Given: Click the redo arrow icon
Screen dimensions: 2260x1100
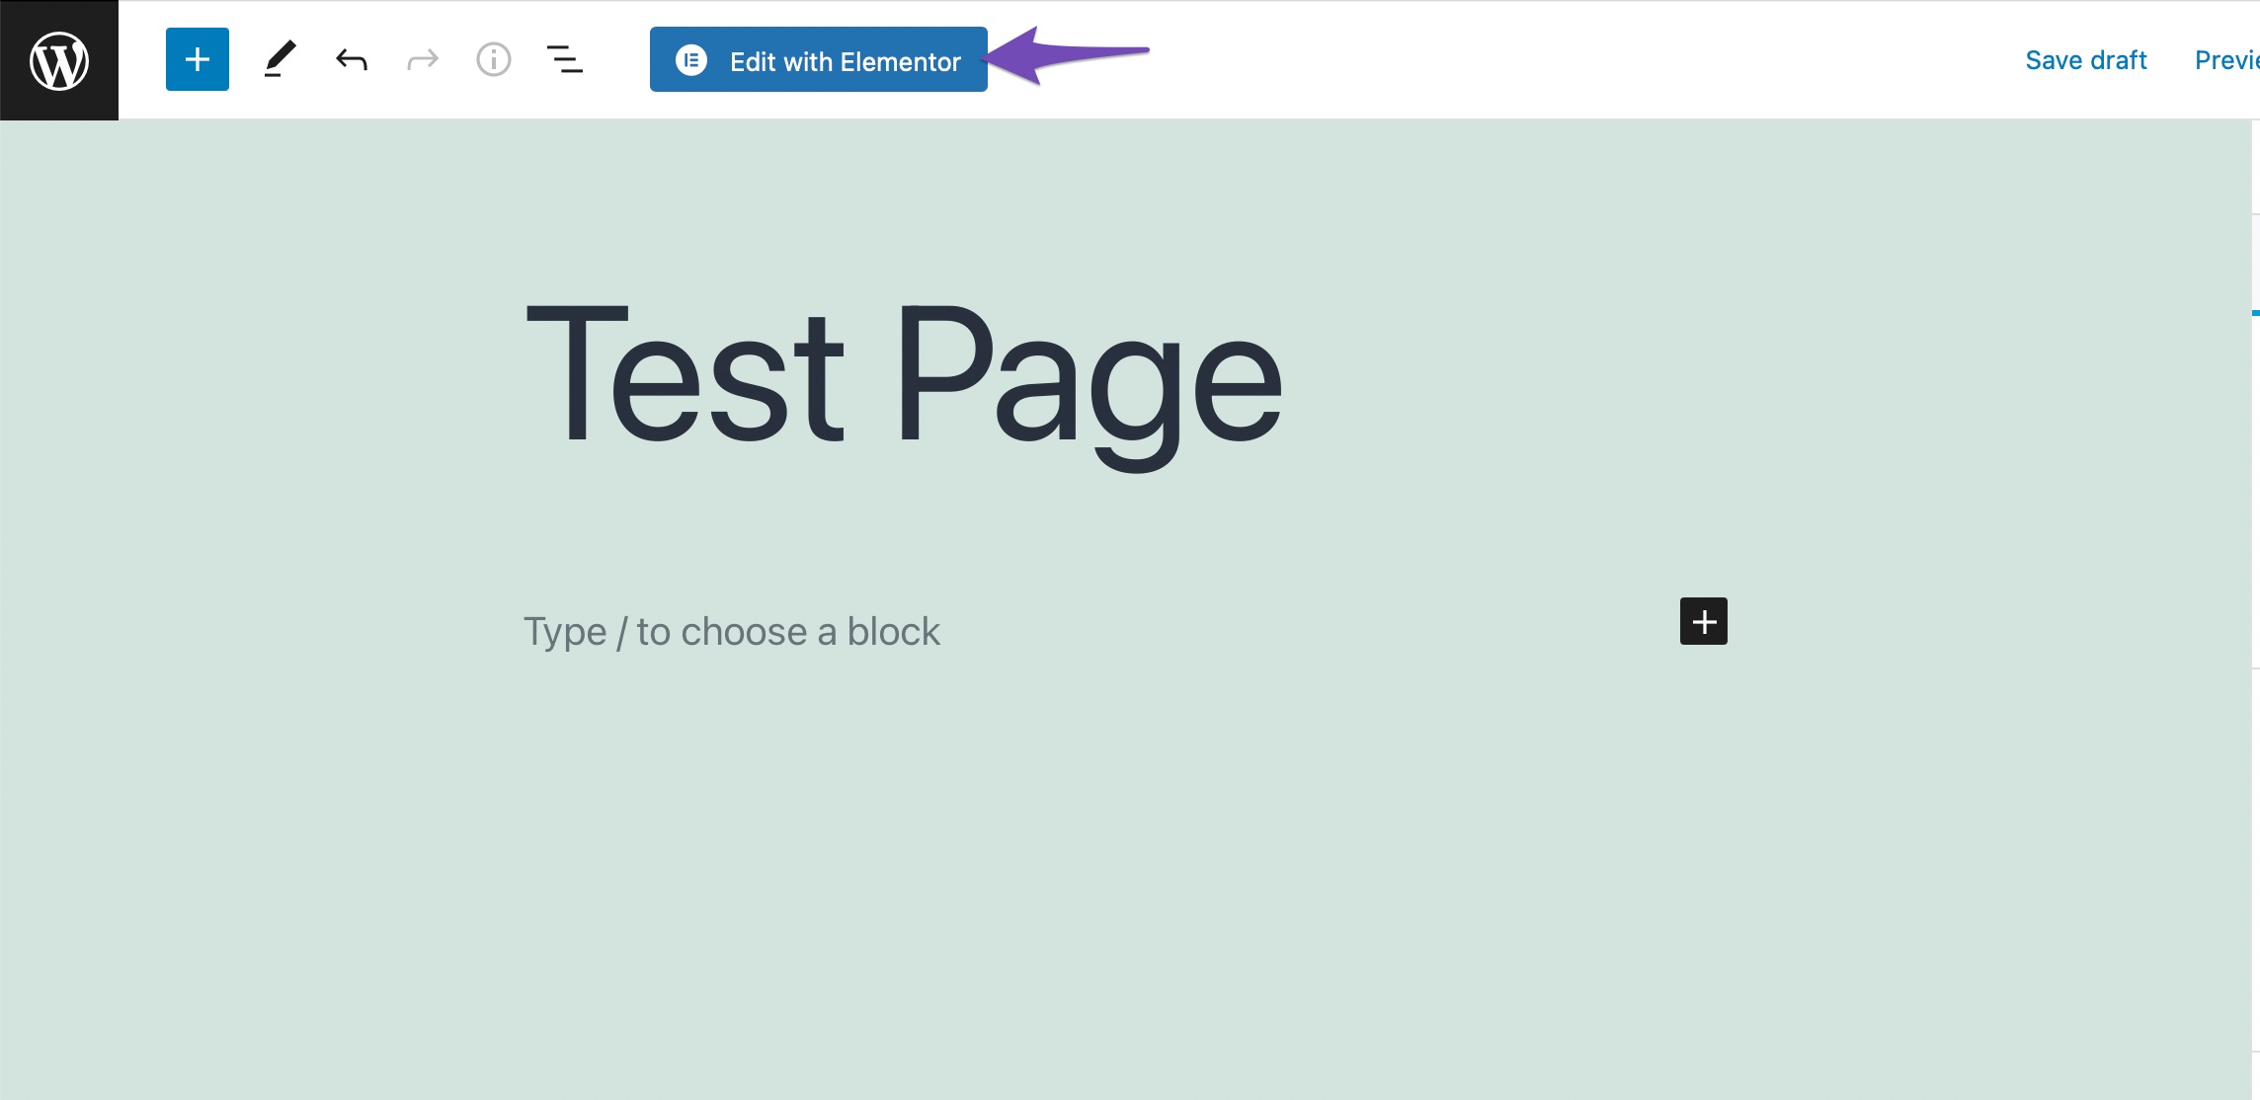Looking at the screenshot, I should point(422,59).
